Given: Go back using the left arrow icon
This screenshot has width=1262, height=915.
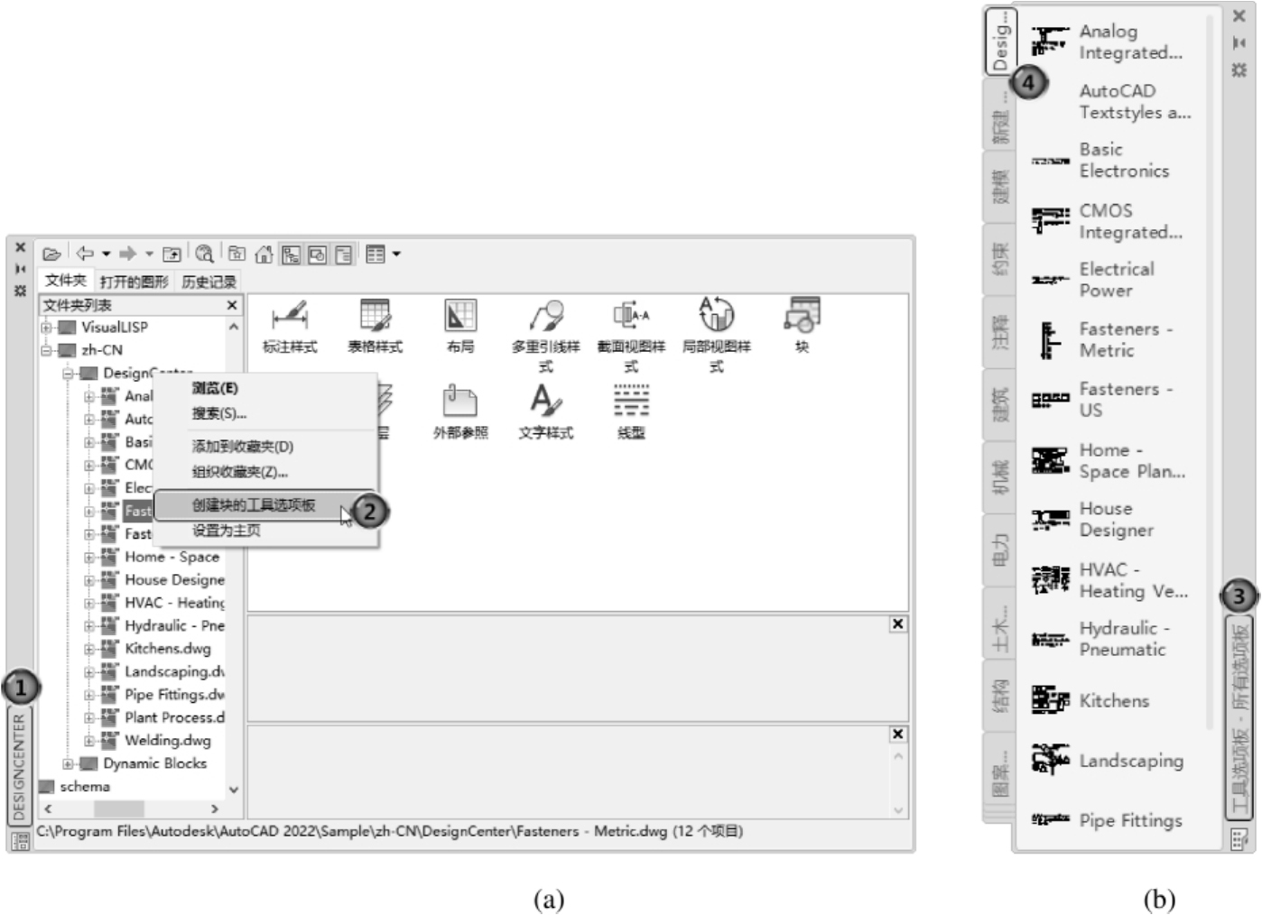Looking at the screenshot, I should tap(85, 254).
